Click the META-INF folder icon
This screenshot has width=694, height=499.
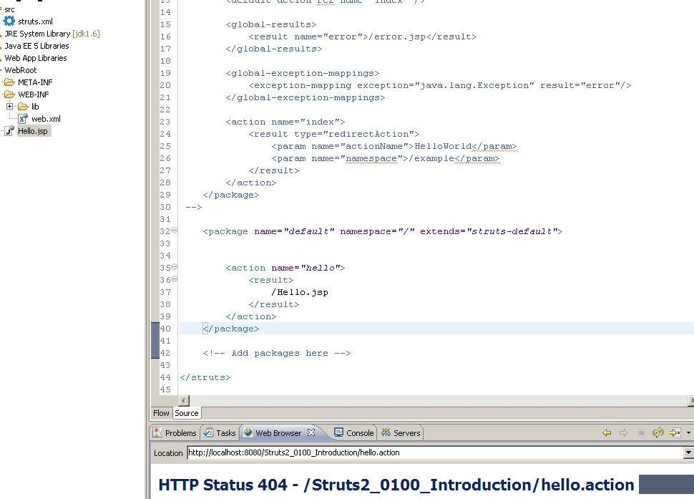(9, 82)
